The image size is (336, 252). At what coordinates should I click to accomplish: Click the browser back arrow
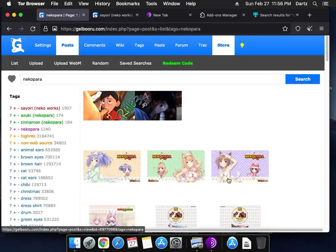tap(9, 29)
